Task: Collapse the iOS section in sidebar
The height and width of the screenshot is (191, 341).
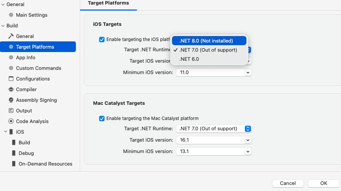Action: tap(5, 132)
